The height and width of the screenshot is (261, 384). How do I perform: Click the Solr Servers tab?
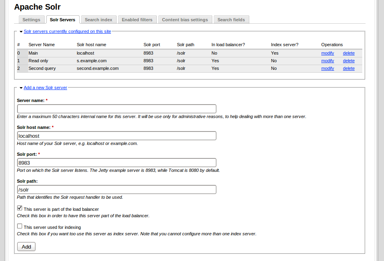pos(63,20)
